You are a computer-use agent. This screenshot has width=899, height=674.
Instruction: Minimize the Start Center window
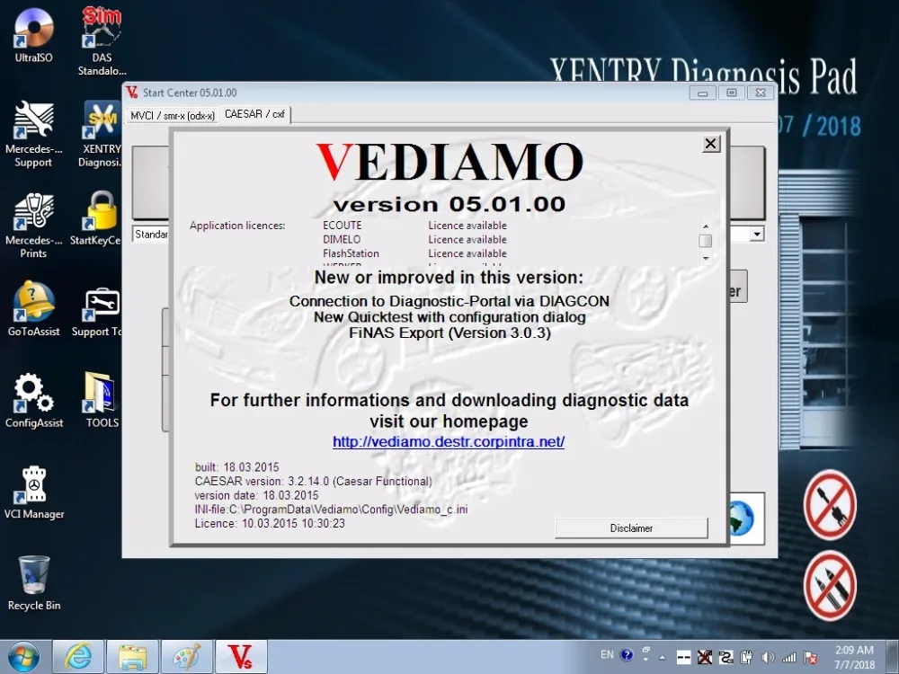pos(702,93)
